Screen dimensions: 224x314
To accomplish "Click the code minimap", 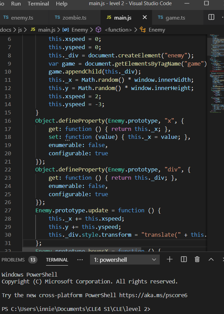I will click(217, 74).
